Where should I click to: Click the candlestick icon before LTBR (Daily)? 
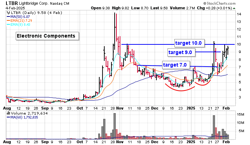point(8,13)
